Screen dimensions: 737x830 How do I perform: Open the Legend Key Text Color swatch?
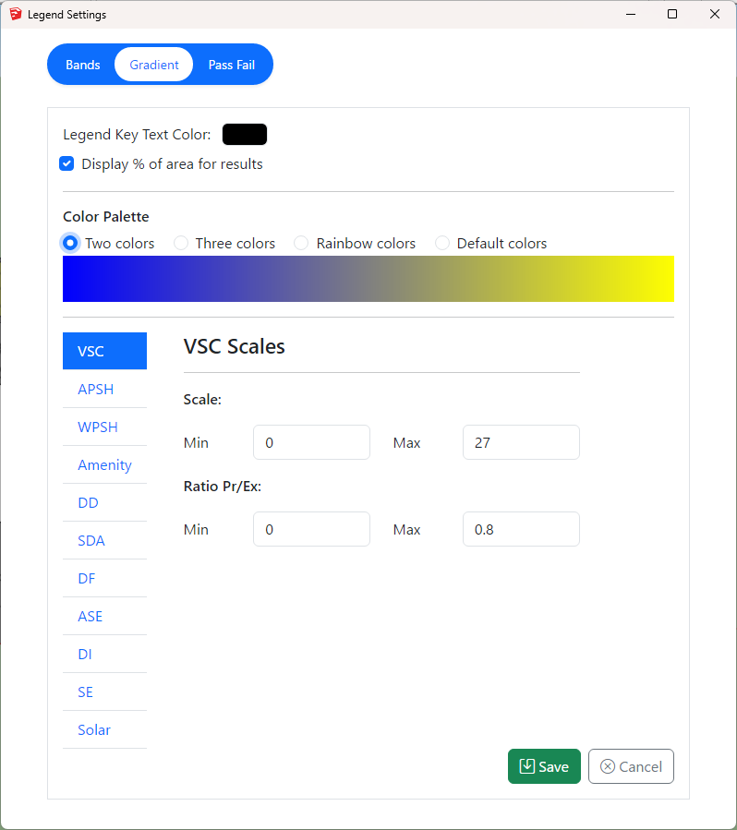click(244, 135)
